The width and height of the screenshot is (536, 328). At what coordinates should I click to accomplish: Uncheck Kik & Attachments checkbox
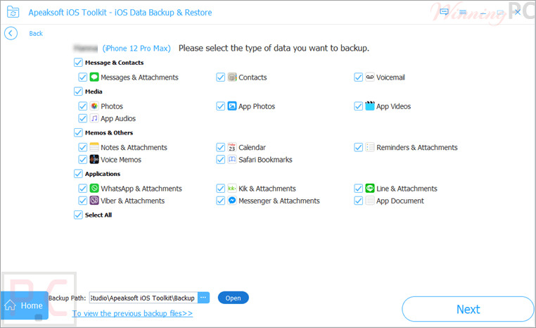tap(220, 189)
